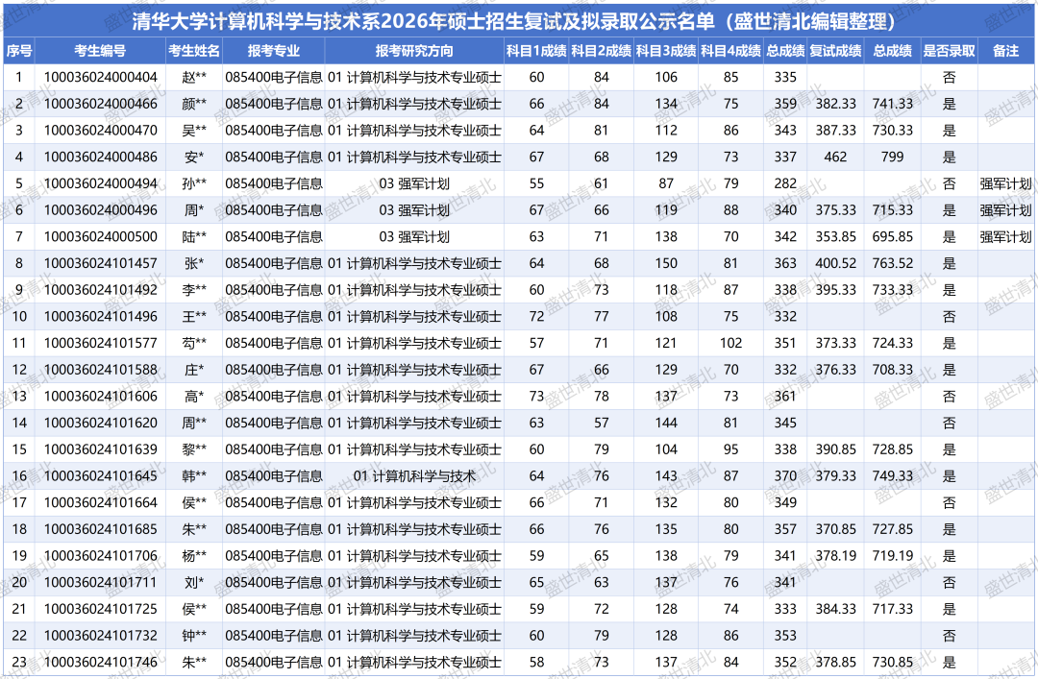
Task: Select the 科目3 score 150 cell
Action: click(x=666, y=263)
